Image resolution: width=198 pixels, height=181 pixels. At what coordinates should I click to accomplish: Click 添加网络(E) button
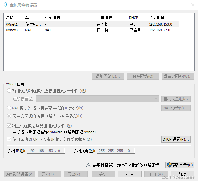(108, 76)
